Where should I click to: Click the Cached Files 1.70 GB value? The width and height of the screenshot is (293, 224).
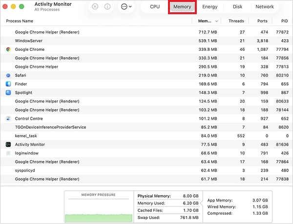(x=191, y=210)
